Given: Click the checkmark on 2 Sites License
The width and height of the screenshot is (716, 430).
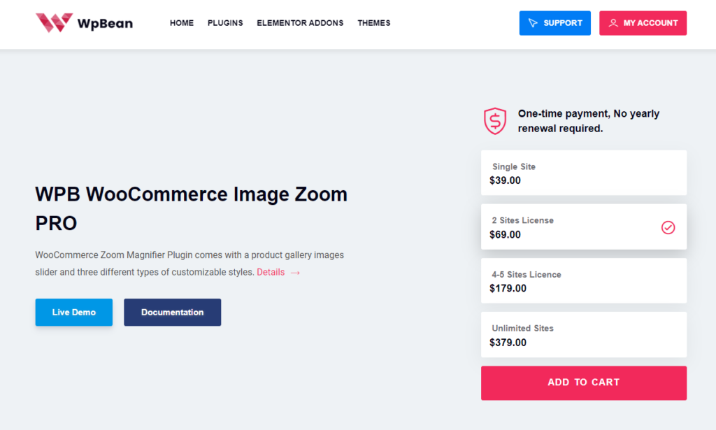Looking at the screenshot, I should pos(668,227).
